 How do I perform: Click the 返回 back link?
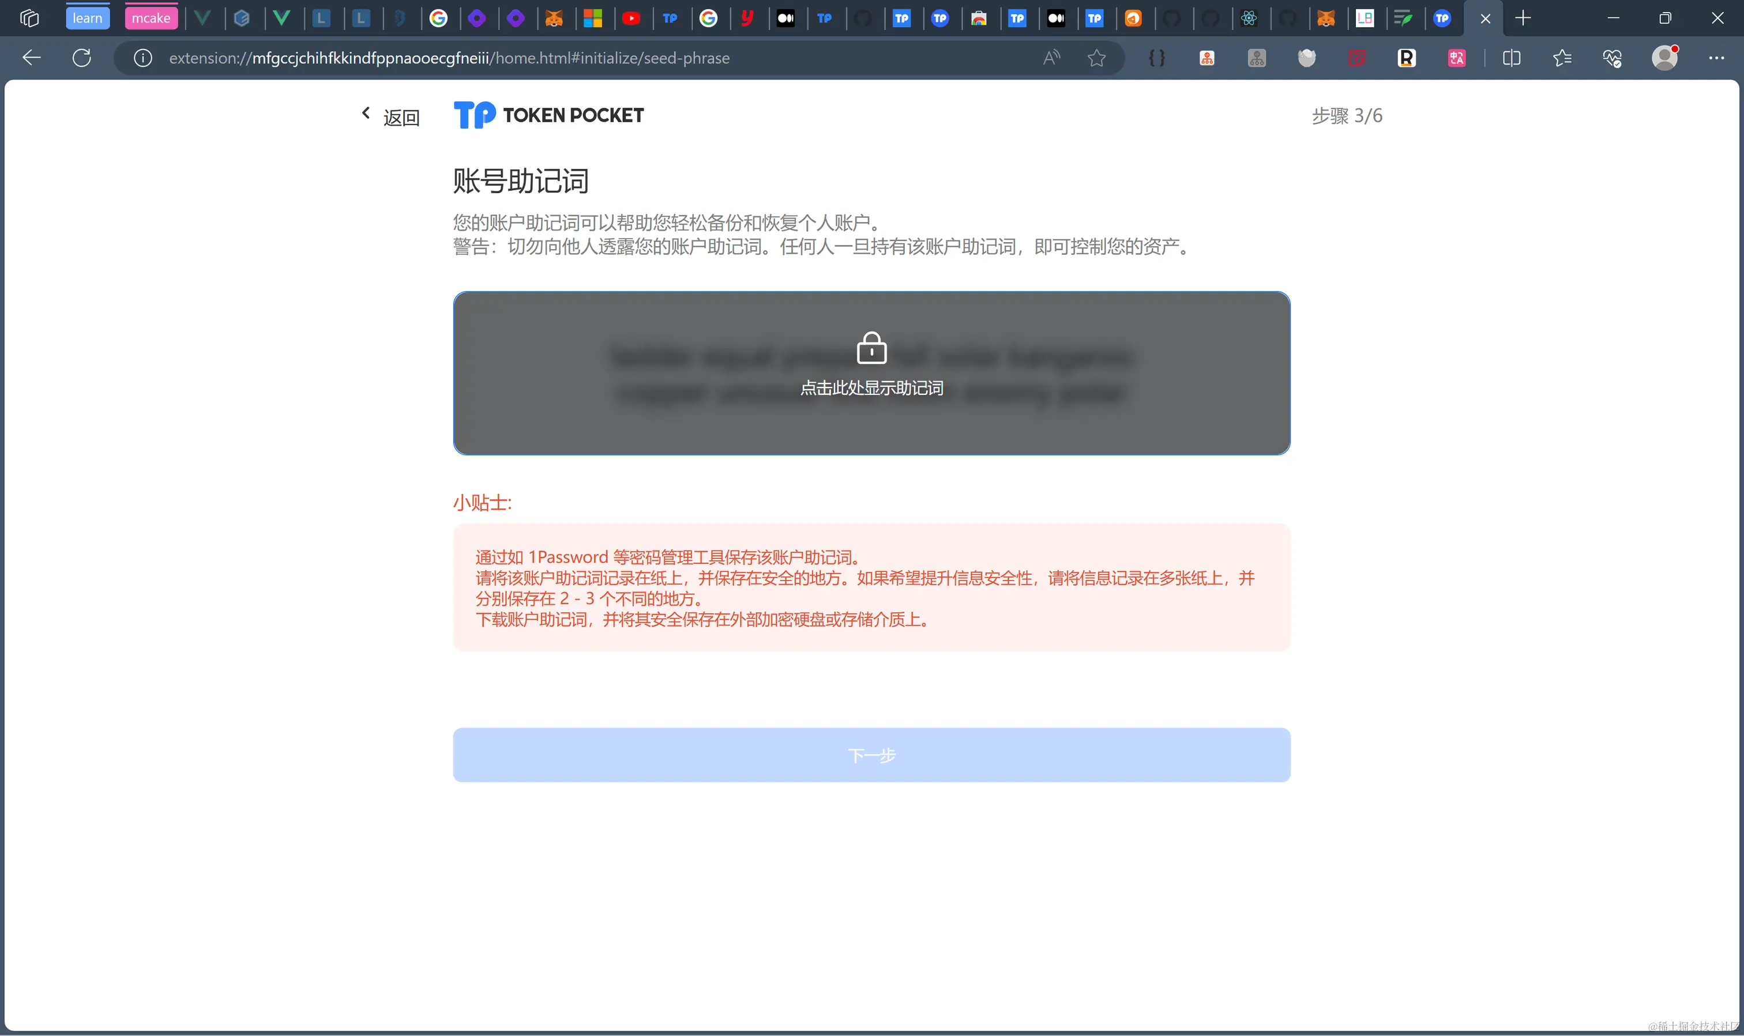click(x=401, y=117)
